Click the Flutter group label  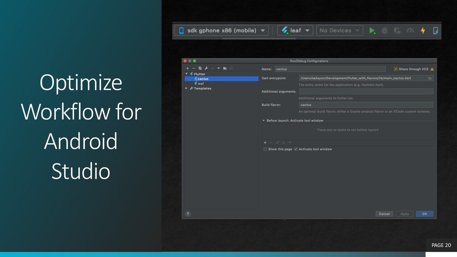pos(199,74)
